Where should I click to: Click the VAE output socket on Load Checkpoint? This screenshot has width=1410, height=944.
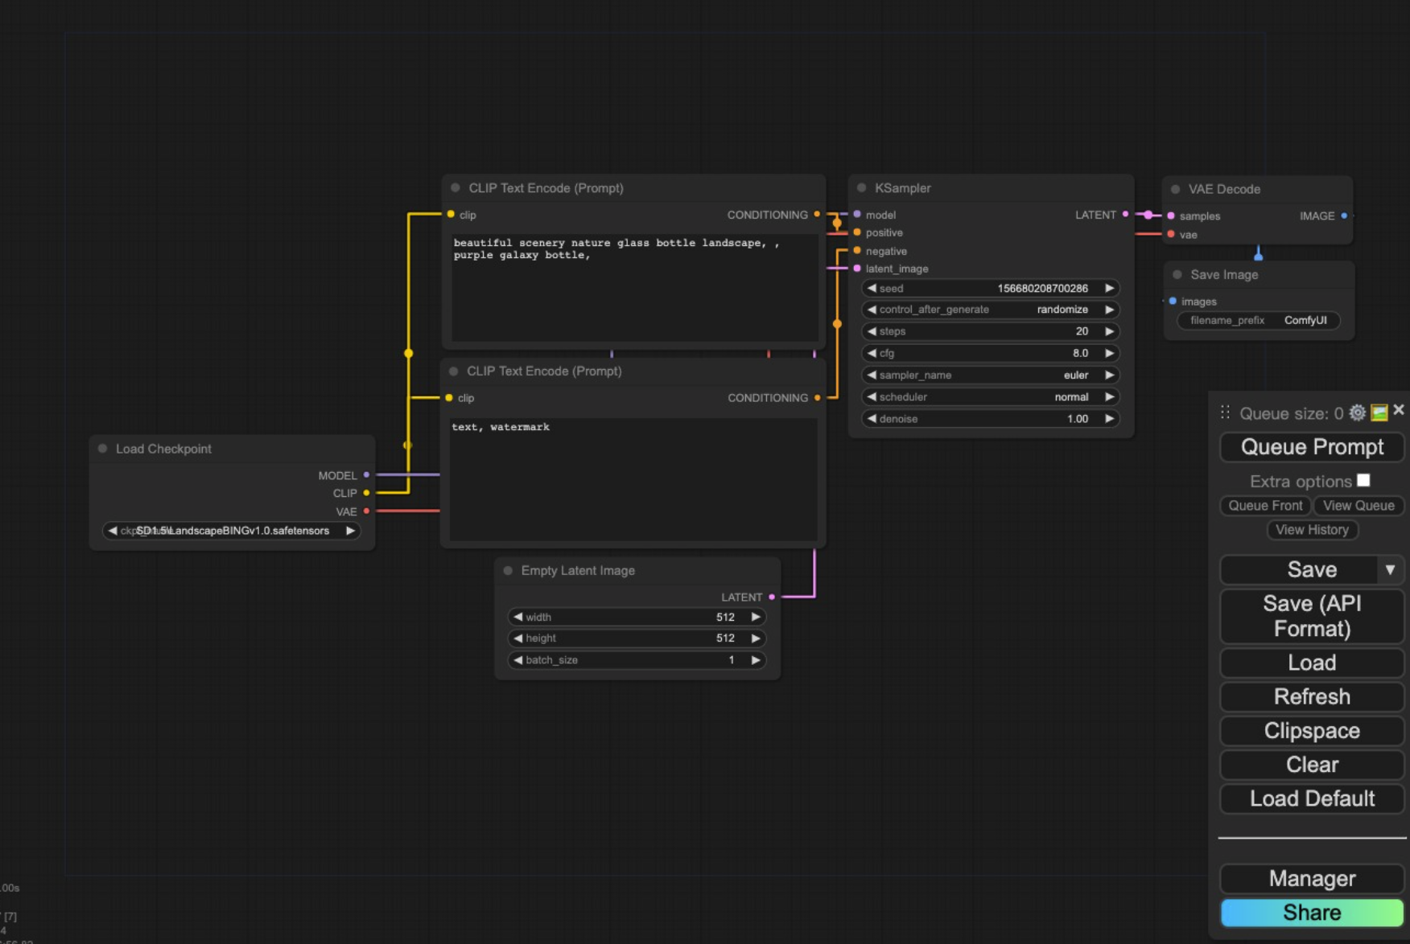[x=366, y=511]
